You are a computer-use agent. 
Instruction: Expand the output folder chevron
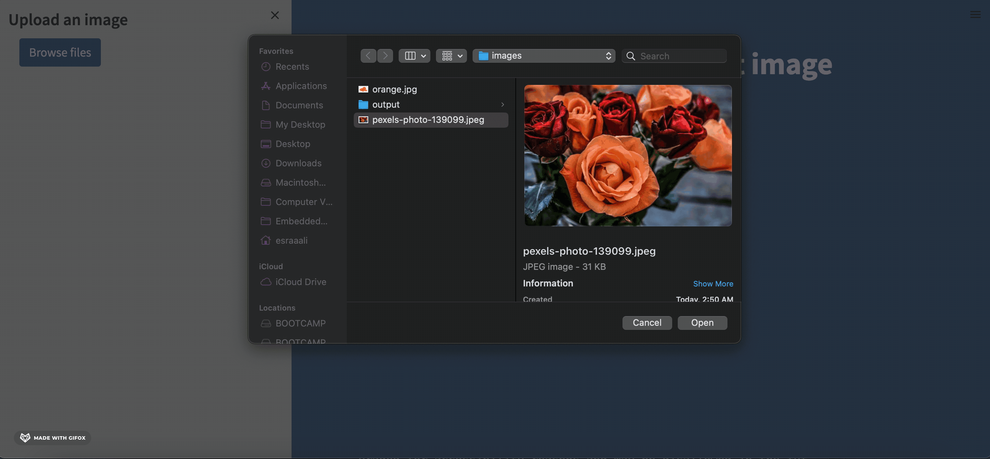(x=502, y=105)
